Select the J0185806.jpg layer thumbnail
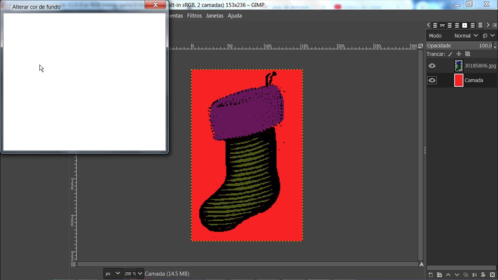The width and height of the screenshot is (498, 280). (x=459, y=66)
